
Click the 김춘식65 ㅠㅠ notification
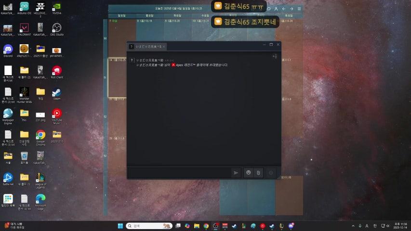coord(239,6)
